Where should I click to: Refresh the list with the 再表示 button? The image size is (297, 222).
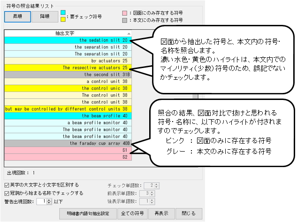coord(161,214)
